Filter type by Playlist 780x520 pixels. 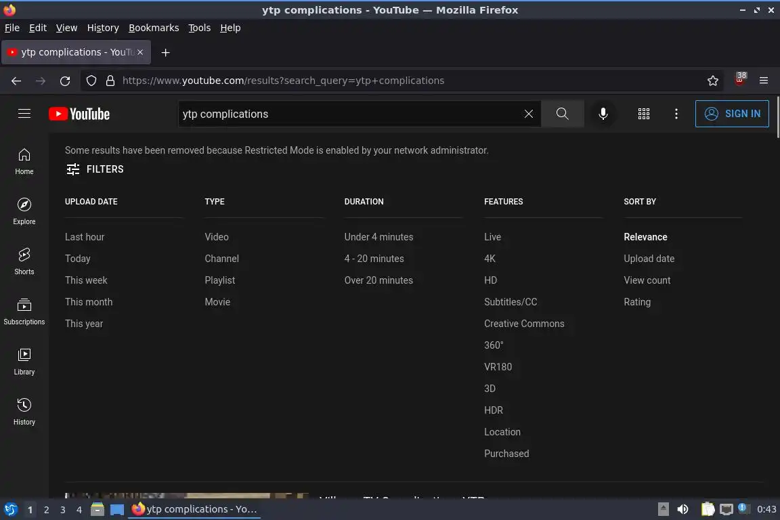(x=220, y=280)
